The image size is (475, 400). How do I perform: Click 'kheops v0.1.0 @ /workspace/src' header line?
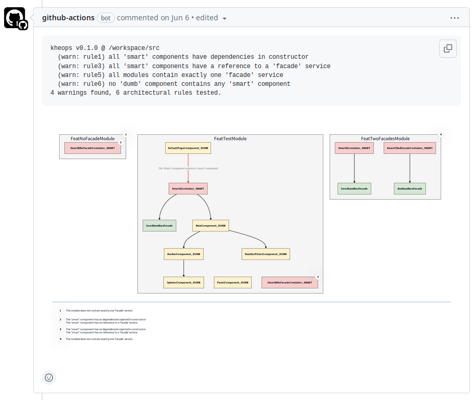click(105, 48)
